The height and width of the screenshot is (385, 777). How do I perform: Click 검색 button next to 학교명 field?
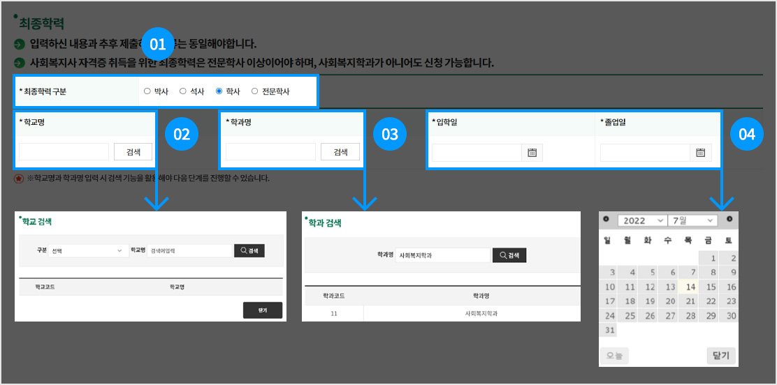tap(133, 152)
